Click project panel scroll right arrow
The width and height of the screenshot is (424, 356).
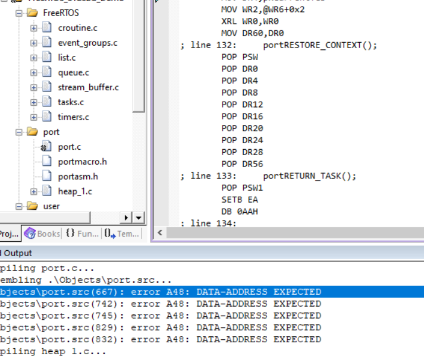click(126, 218)
